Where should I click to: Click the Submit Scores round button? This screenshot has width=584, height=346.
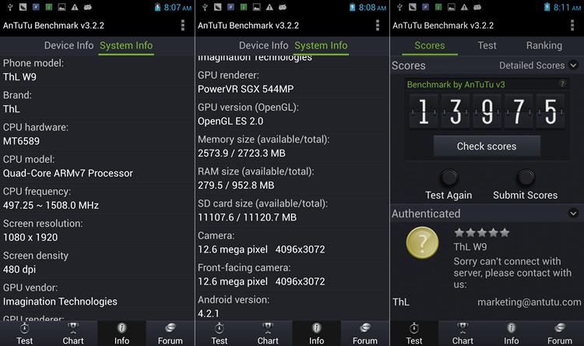526,178
